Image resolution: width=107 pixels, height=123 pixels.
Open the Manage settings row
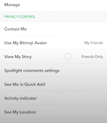coord(53,5)
